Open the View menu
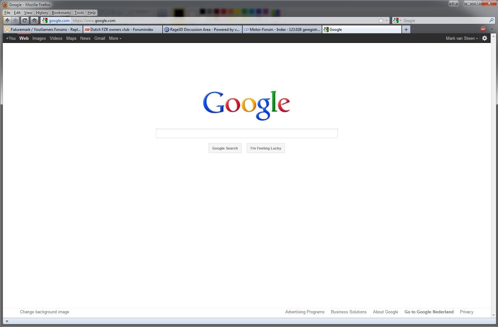Viewport: 498px width, 327px height. [28, 13]
